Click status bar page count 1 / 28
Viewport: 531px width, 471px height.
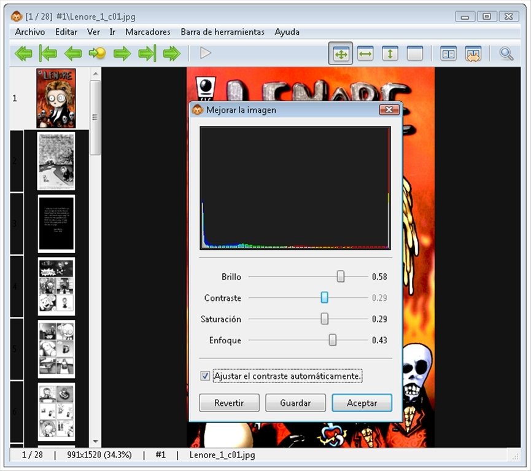click(x=32, y=455)
